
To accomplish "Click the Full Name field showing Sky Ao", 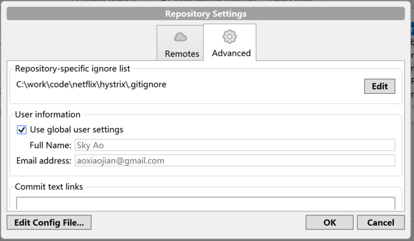I will tap(234, 145).
